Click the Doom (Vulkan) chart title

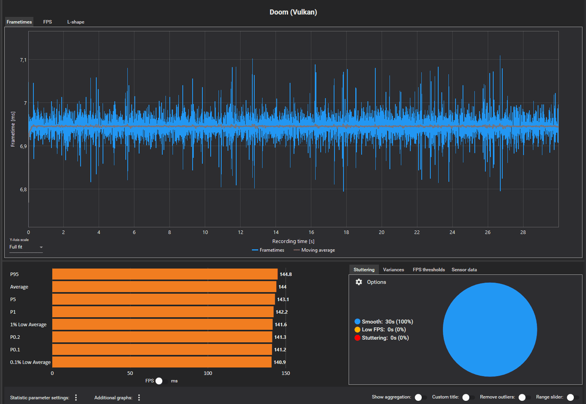click(293, 12)
